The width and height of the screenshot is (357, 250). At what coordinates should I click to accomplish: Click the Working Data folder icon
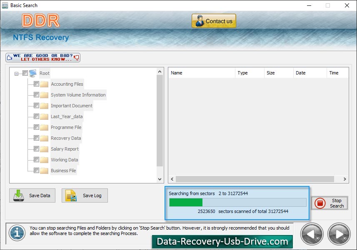[44, 160]
